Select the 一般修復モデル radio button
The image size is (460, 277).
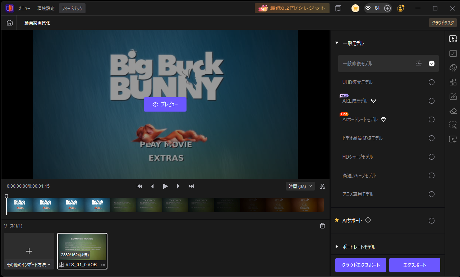point(432,64)
